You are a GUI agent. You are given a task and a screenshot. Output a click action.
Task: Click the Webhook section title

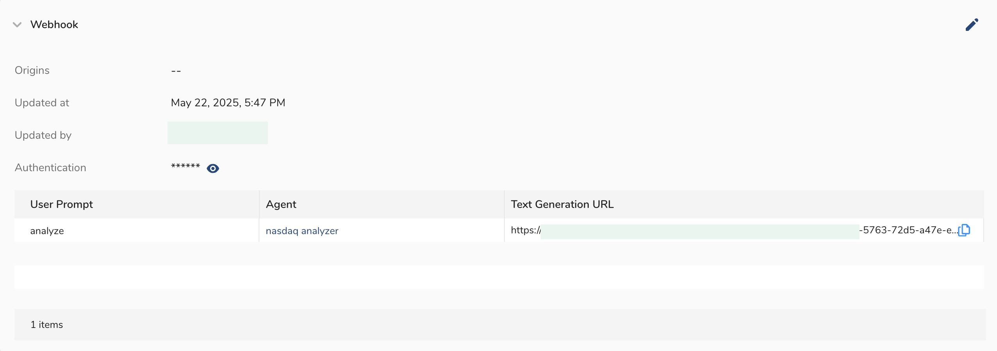pyautogui.click(x=54, y=25)
